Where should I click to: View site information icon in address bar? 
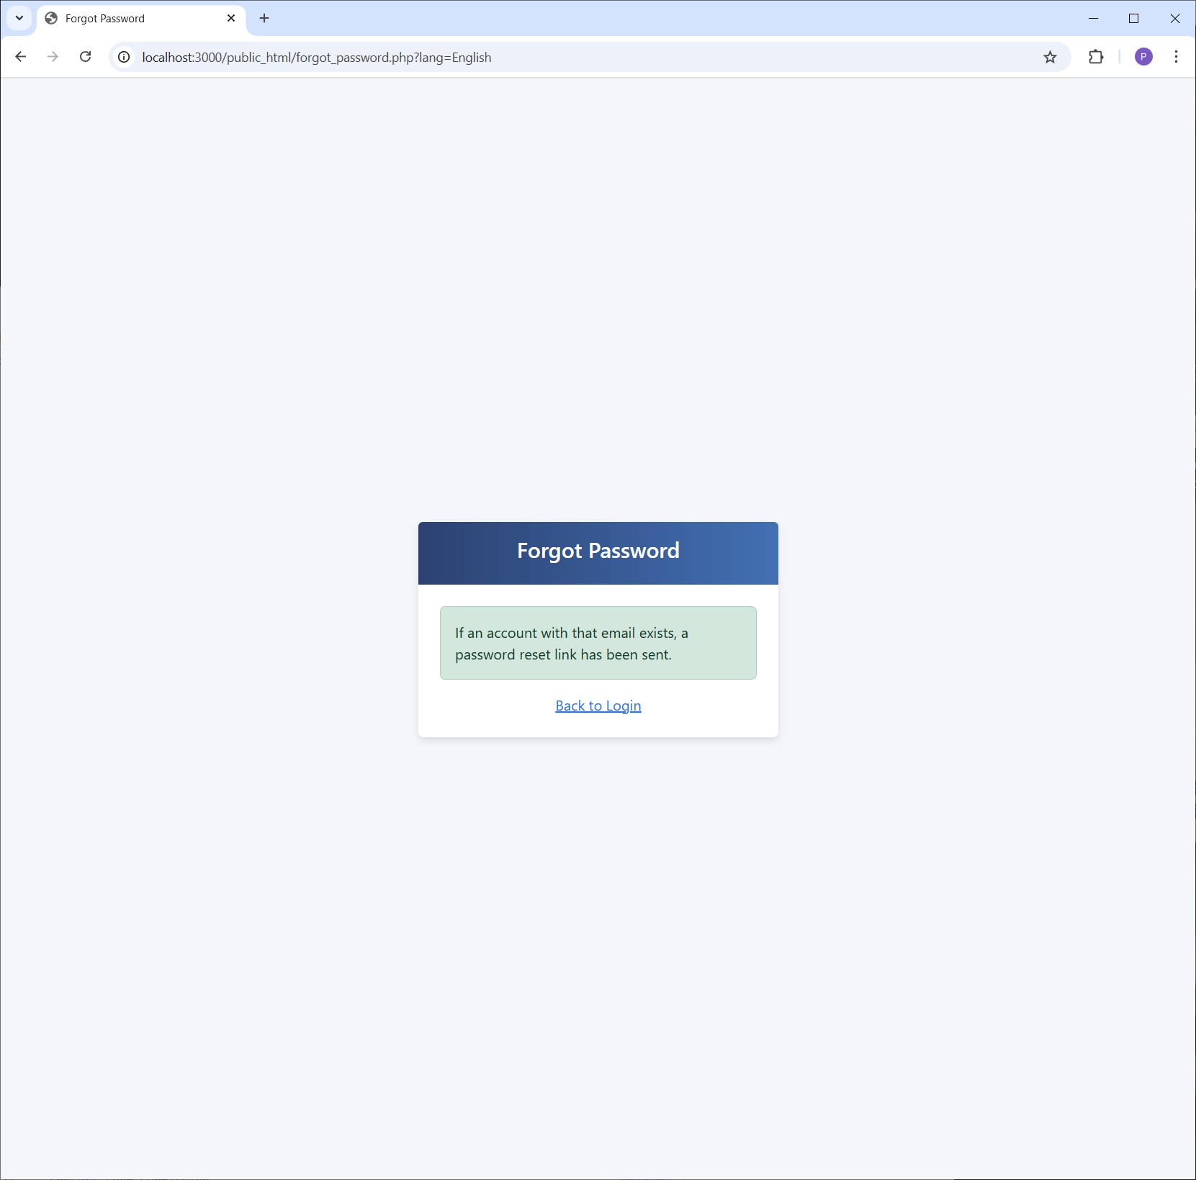(124, 57)
